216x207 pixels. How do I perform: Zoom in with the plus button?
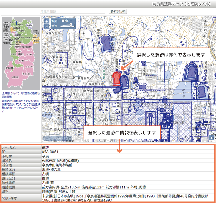coord(47,21)
